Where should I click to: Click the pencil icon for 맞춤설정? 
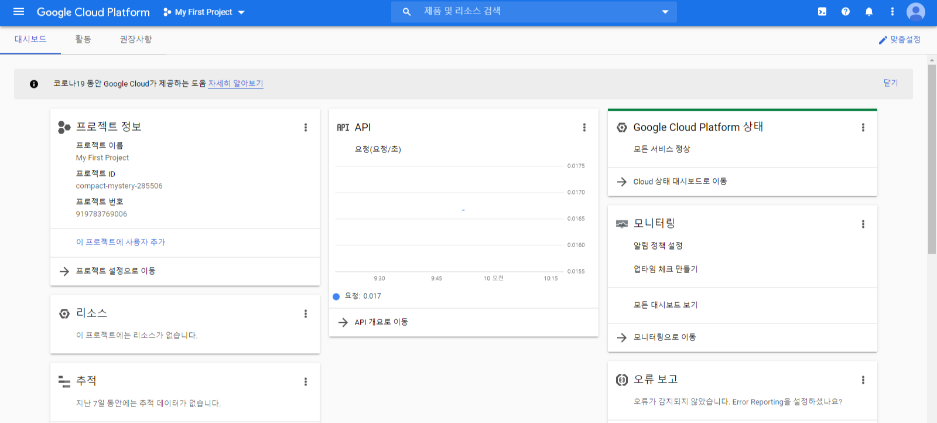click(883, 40)
